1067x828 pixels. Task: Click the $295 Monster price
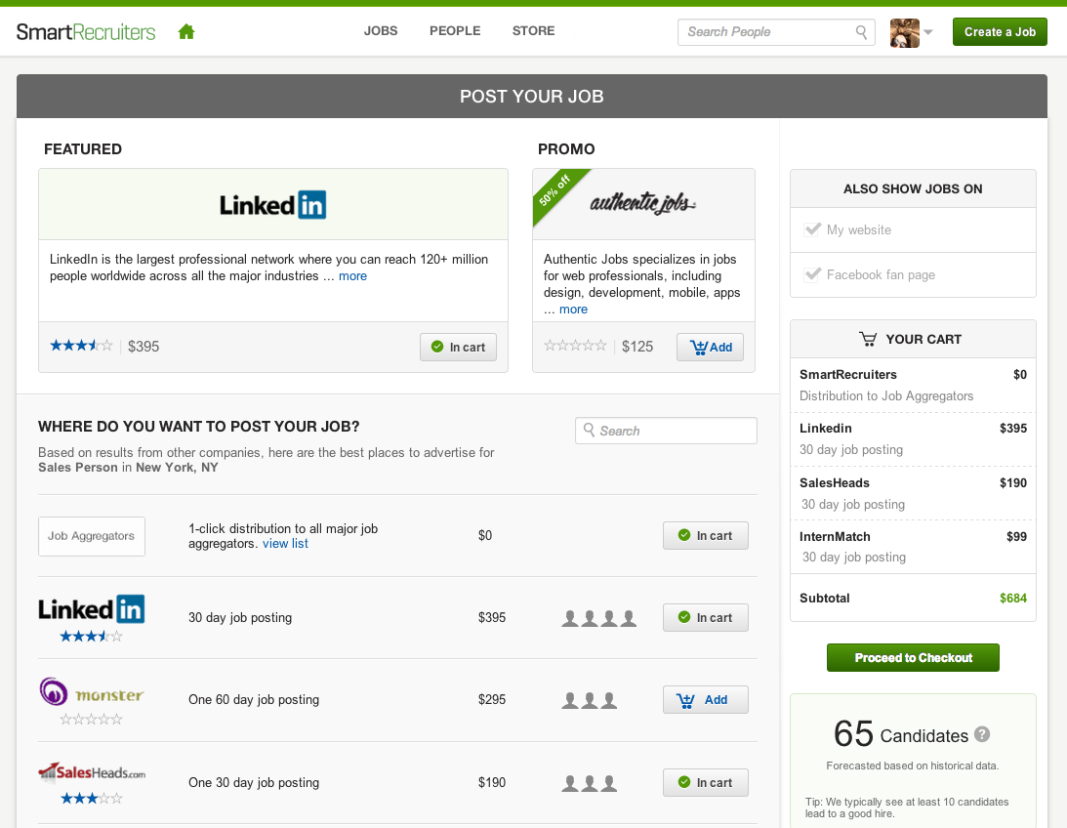pyautogui.click(x=492, y=699)
